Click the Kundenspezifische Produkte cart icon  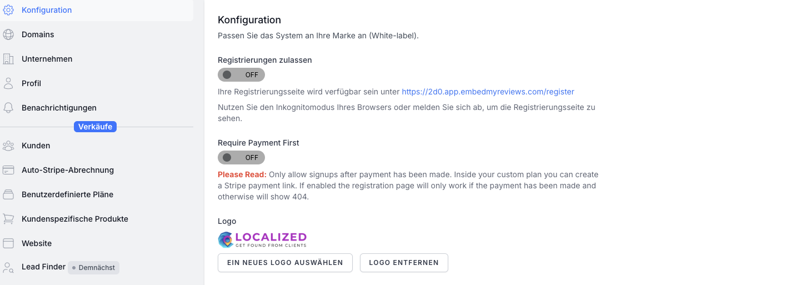[8, 219]
